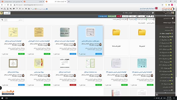The width and height of the screenshot is (177, 100).
Task: Click the sidebar vertical scrollbar
Action: coord(176,43)
